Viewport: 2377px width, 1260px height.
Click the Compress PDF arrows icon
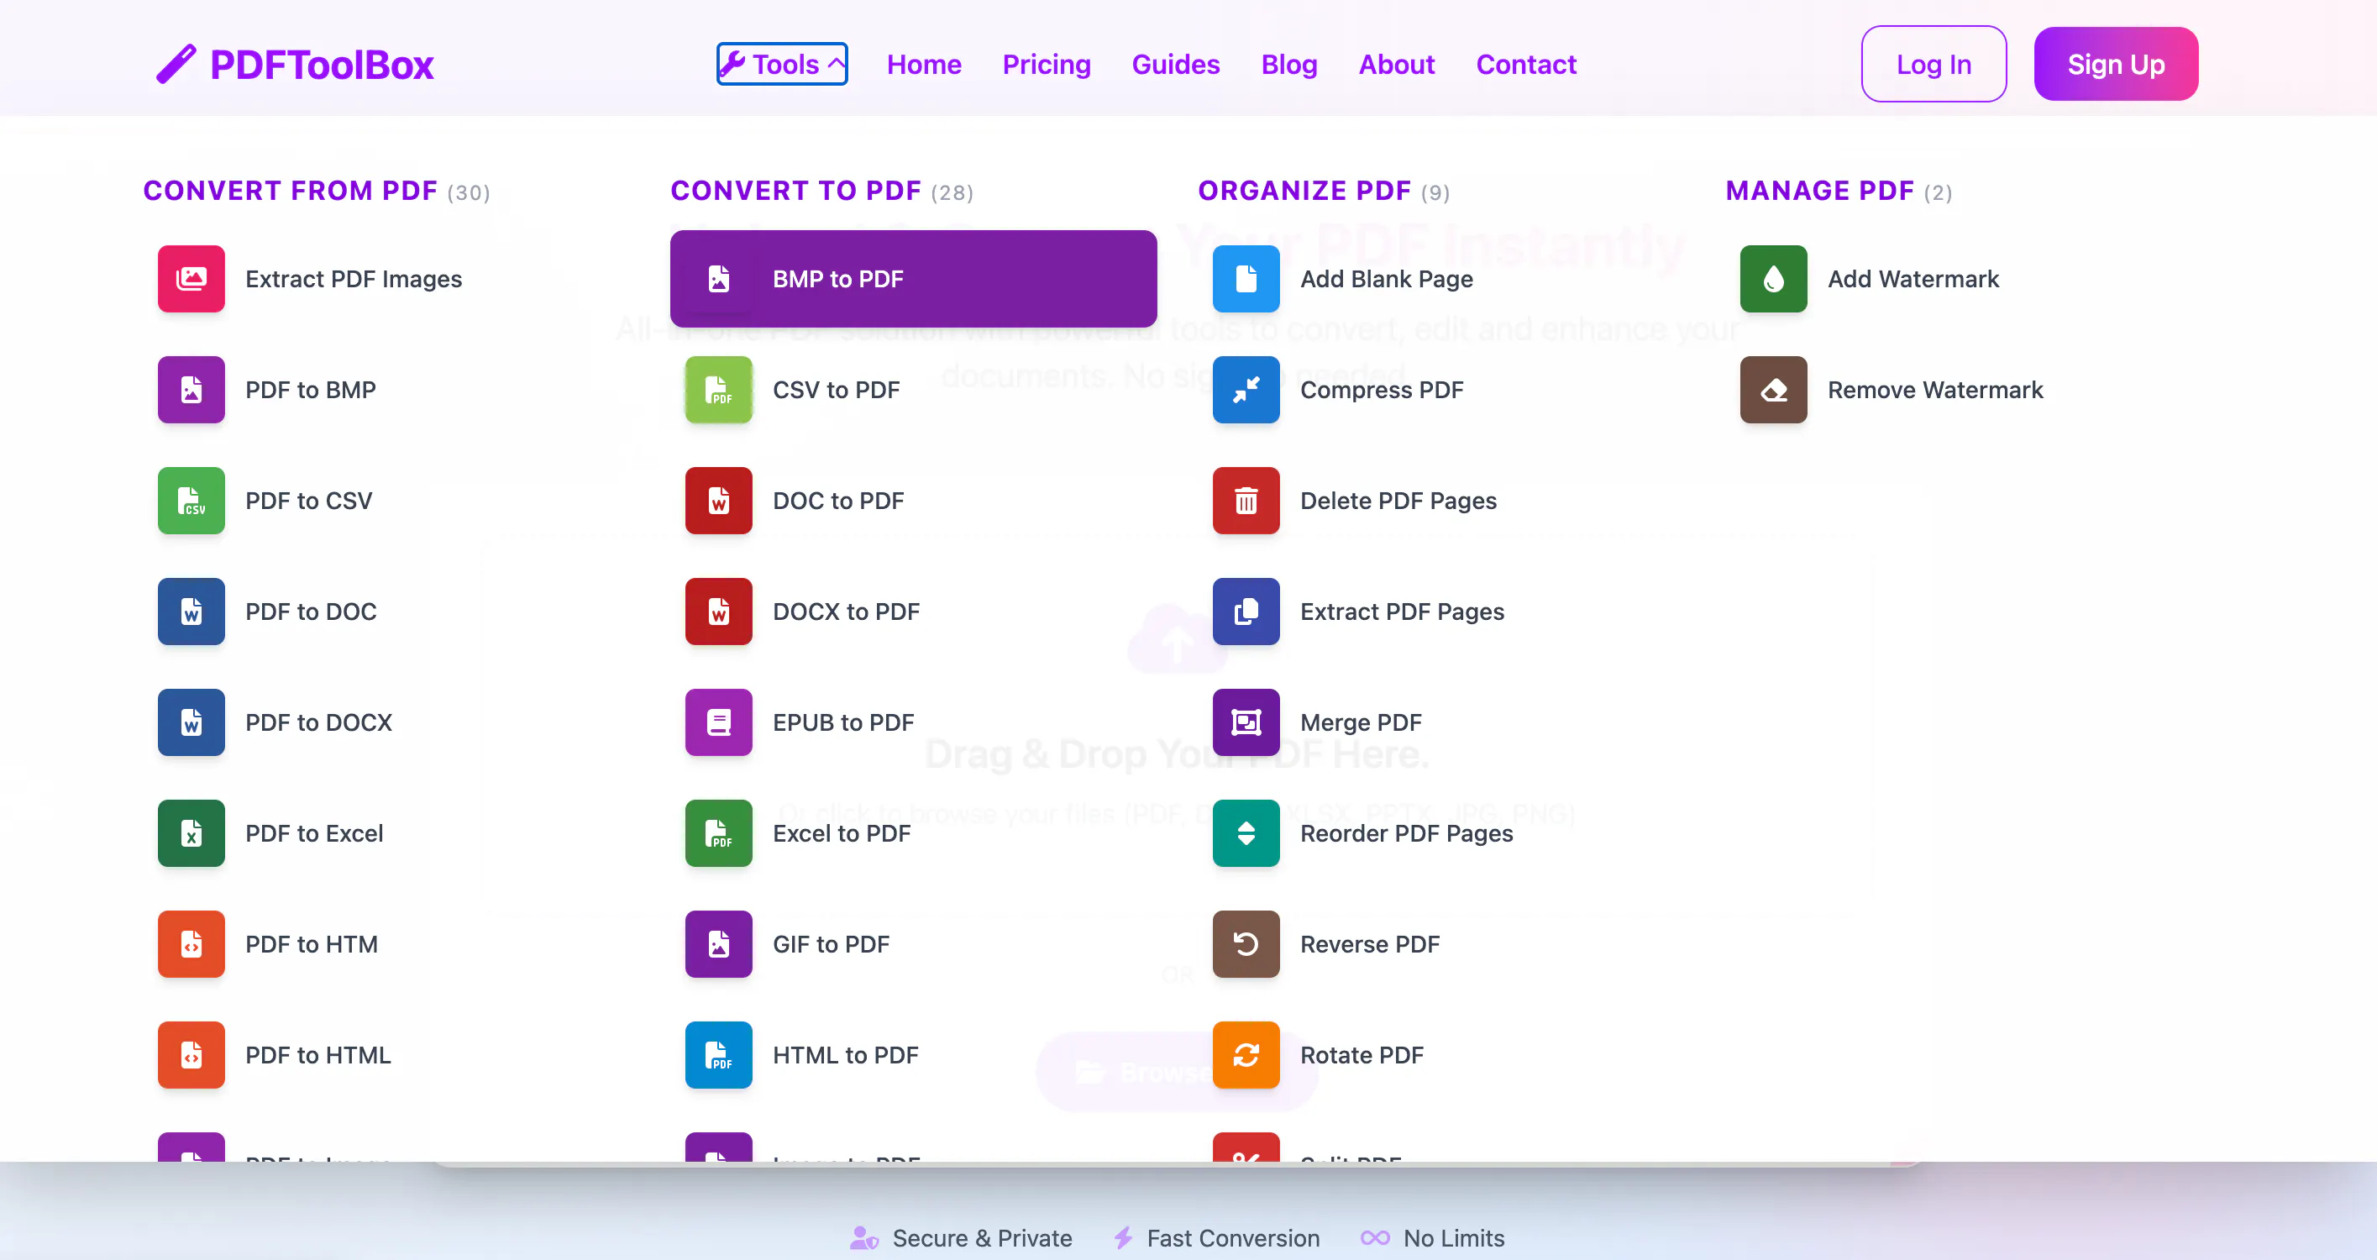pyautogui.click(x=1246, y=390)
